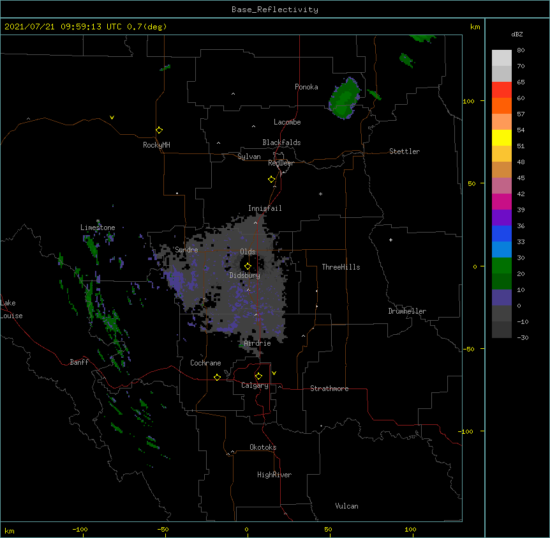Screen dimensions: 550x538
Task: Pick the orange 57-60 dBZ swatch
Action: pos(502,105)
